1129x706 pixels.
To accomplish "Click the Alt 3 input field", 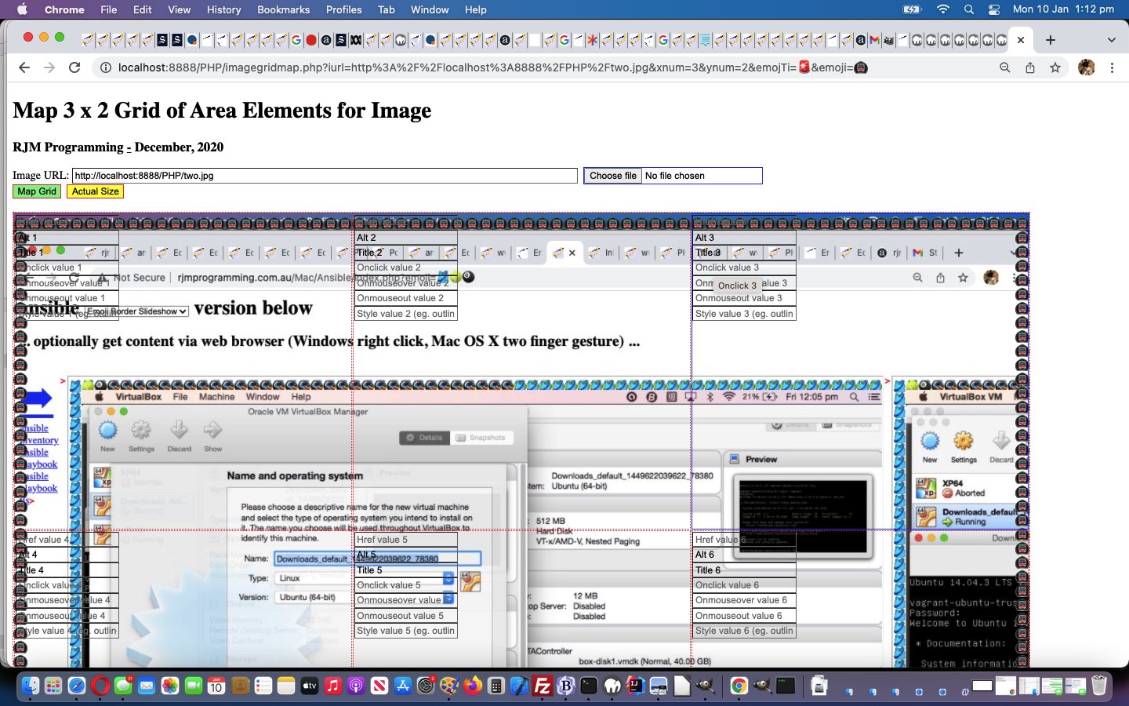I will coord(745,238).
